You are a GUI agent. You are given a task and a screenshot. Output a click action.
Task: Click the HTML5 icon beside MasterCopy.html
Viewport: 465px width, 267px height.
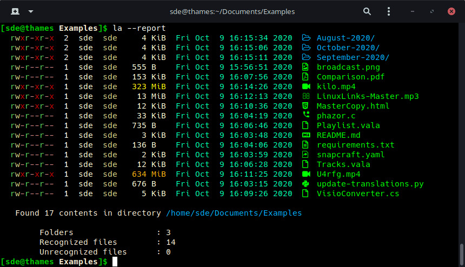305,106
